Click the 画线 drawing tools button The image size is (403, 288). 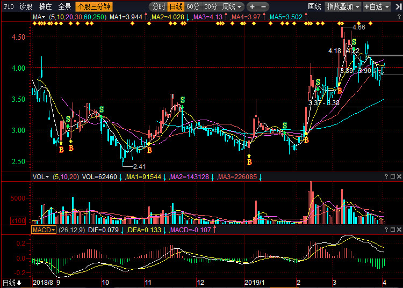point(315,7)
